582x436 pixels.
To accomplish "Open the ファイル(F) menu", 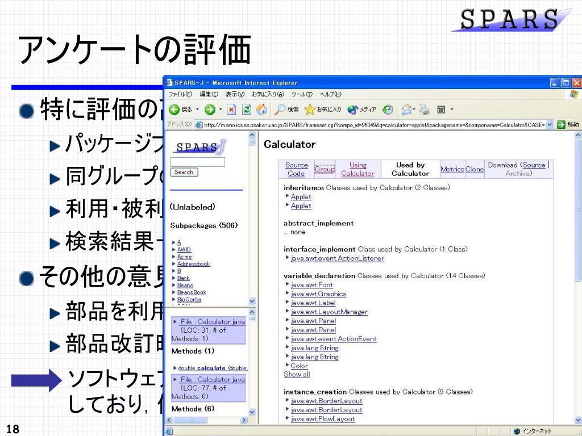I will [180, 94].
